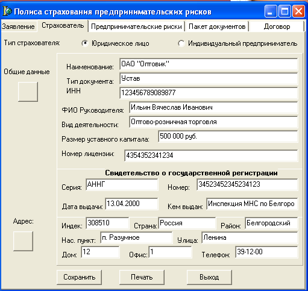Image resolution: width=308 pixels, height=291 pixels.
Task: Click the ИНН input field
Action: click(x=209, y=93)
